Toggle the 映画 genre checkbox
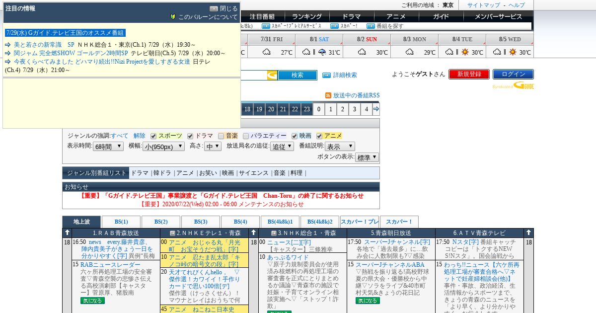Image resolution: width=596 pixels, height=313 pixels. point(295,136)
